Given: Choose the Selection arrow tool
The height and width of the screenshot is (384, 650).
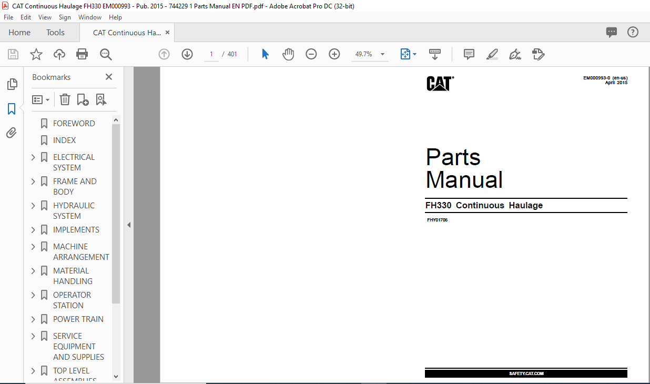Looking at the screenshot, I should click(x=265, y=54).
